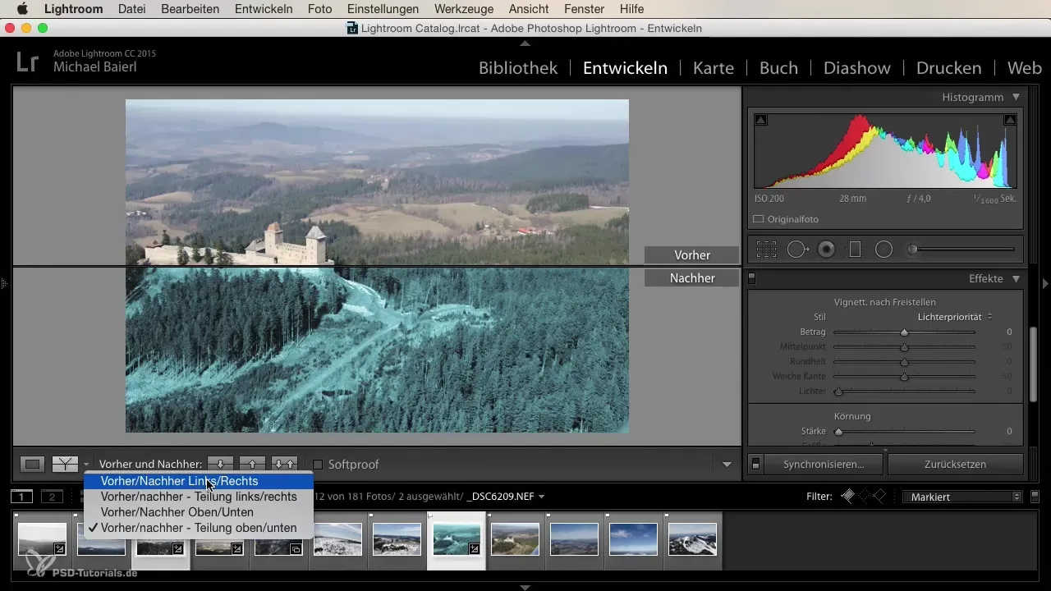Click the right panel vertical scrollbar
This screenshot has height=591, width=1051.
(x=1033, y=363)
